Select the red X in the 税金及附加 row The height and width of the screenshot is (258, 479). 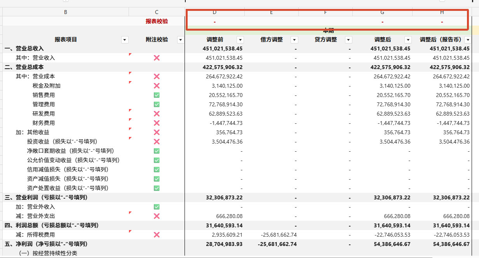click(157, 86)
